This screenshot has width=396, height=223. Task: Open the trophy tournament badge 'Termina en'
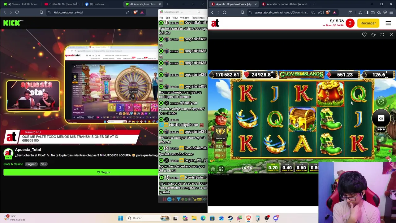[220, 134]
